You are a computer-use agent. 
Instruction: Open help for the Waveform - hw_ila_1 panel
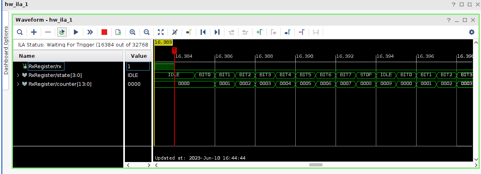448,20
